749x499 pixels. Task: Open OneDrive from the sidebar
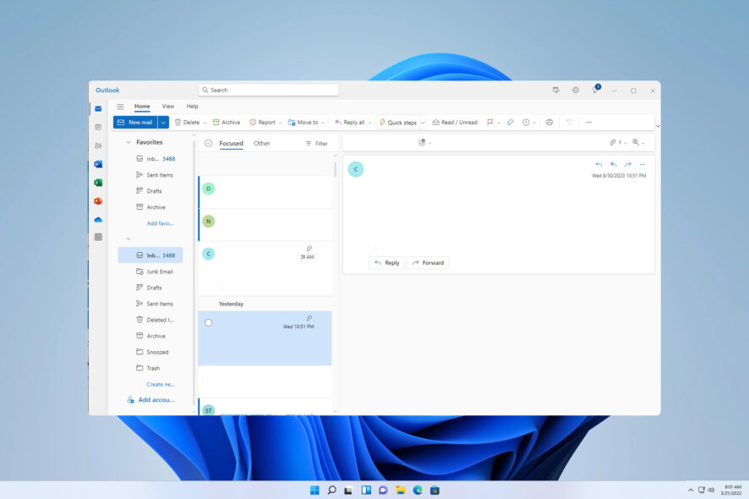click(x=98, y=219)
